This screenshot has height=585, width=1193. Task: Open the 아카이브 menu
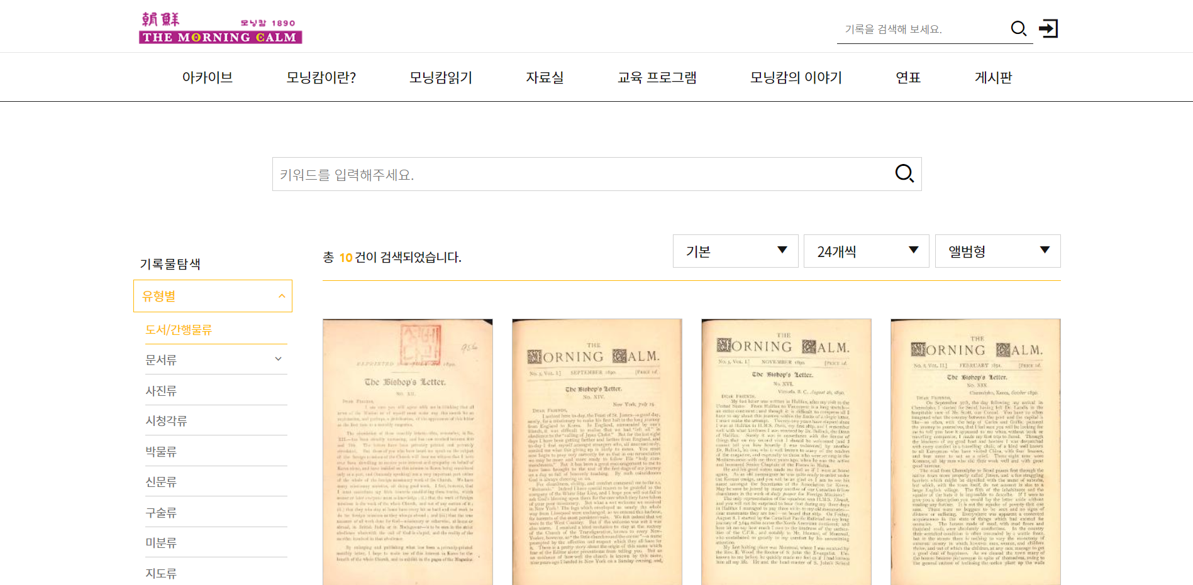tap(207, 77)
